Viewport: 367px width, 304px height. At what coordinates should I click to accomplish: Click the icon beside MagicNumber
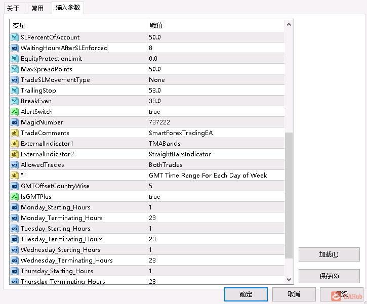(15, 122)
